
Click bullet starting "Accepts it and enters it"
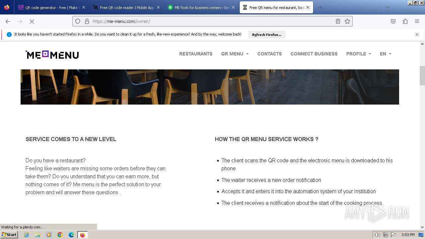point(298,191)
